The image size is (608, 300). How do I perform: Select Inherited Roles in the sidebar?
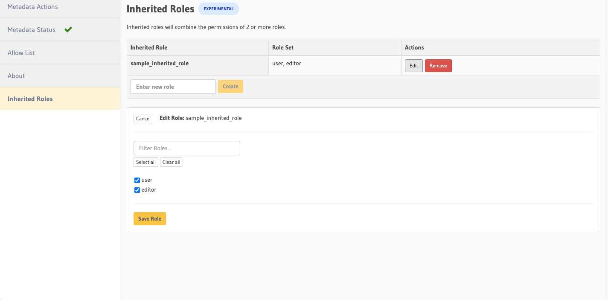click(30, 99)
